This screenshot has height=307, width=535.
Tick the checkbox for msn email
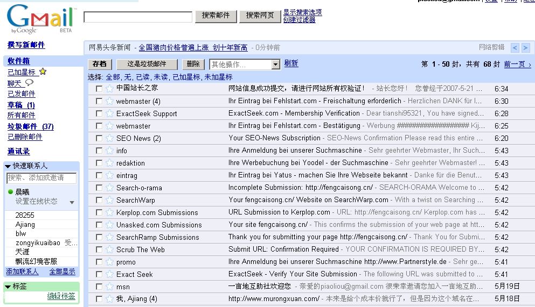[x=99, y=287]
